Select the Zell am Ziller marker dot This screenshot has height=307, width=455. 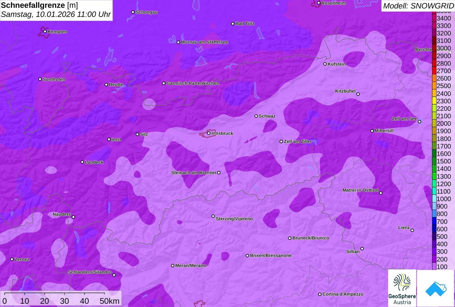[x=281, y=141]
